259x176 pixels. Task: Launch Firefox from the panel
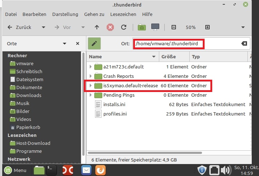click(x=100, y=170)
